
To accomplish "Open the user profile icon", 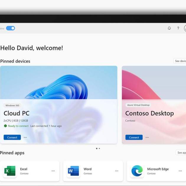I will coord(185,28).
